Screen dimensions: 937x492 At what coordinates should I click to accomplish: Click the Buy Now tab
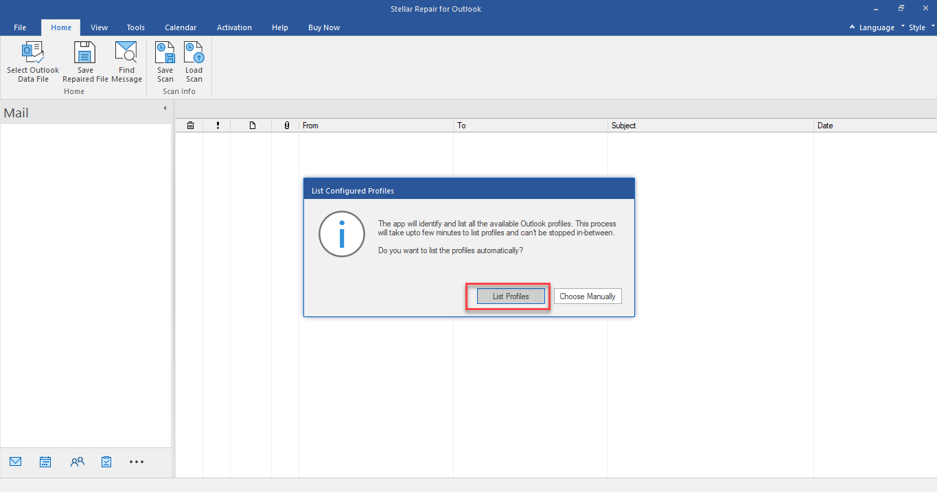click(324, 27)
